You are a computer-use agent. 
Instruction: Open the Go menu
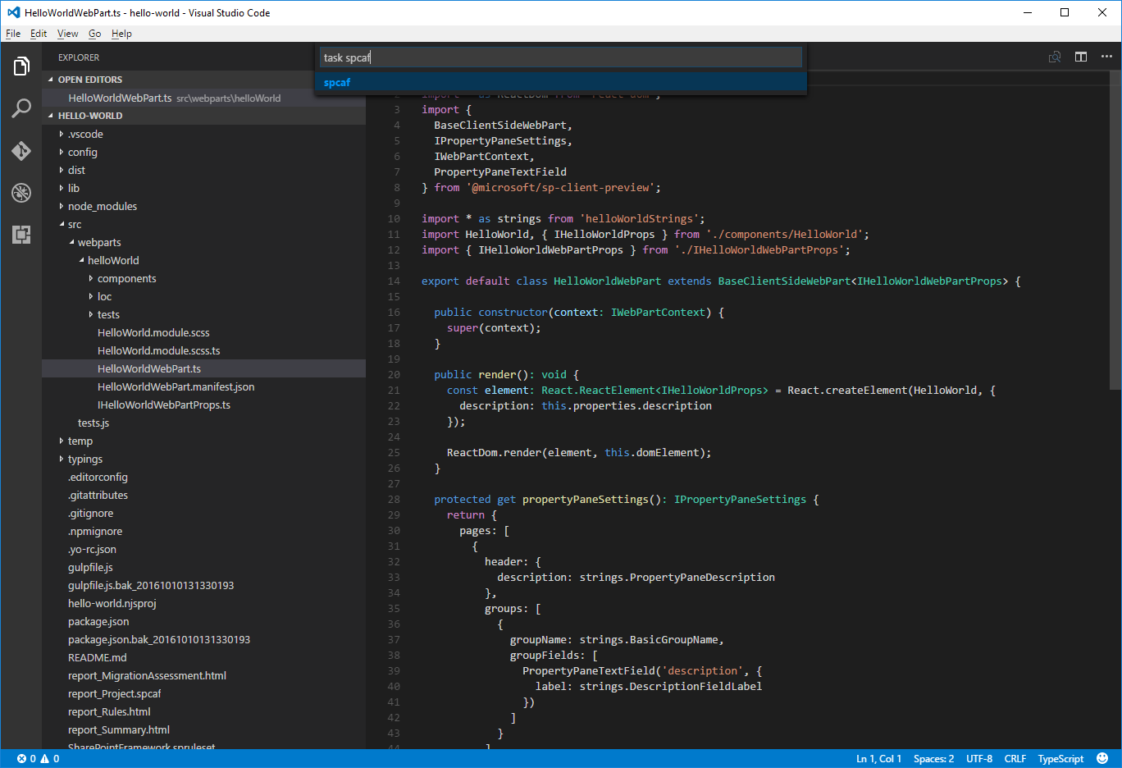95,34
